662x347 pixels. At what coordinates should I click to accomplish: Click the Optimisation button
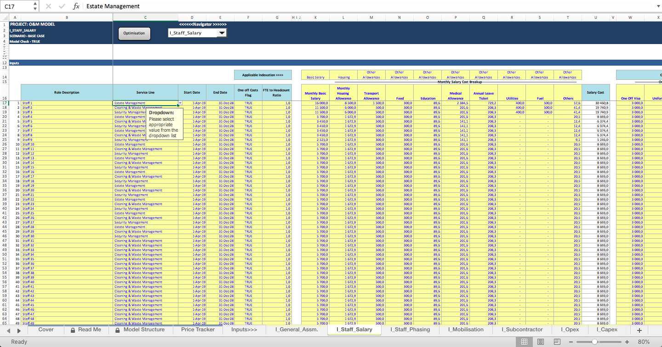coord(134,33)
